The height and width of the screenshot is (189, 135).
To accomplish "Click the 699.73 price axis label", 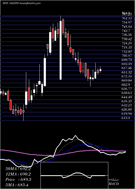I will tap(127, 60).
